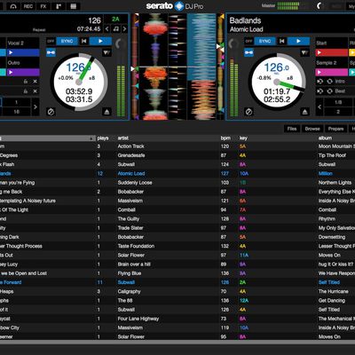Open the REC recording panel
The image size is (355, 355).
28,6
